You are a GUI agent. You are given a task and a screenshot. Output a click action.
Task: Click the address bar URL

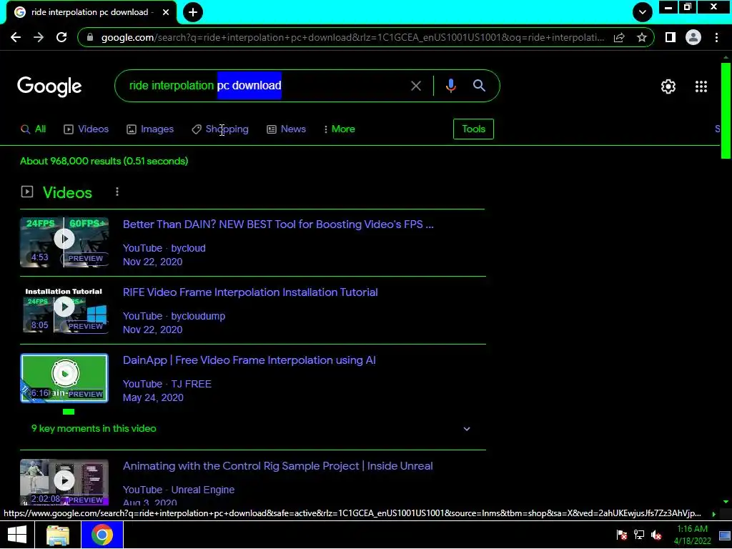coord(352,37)
